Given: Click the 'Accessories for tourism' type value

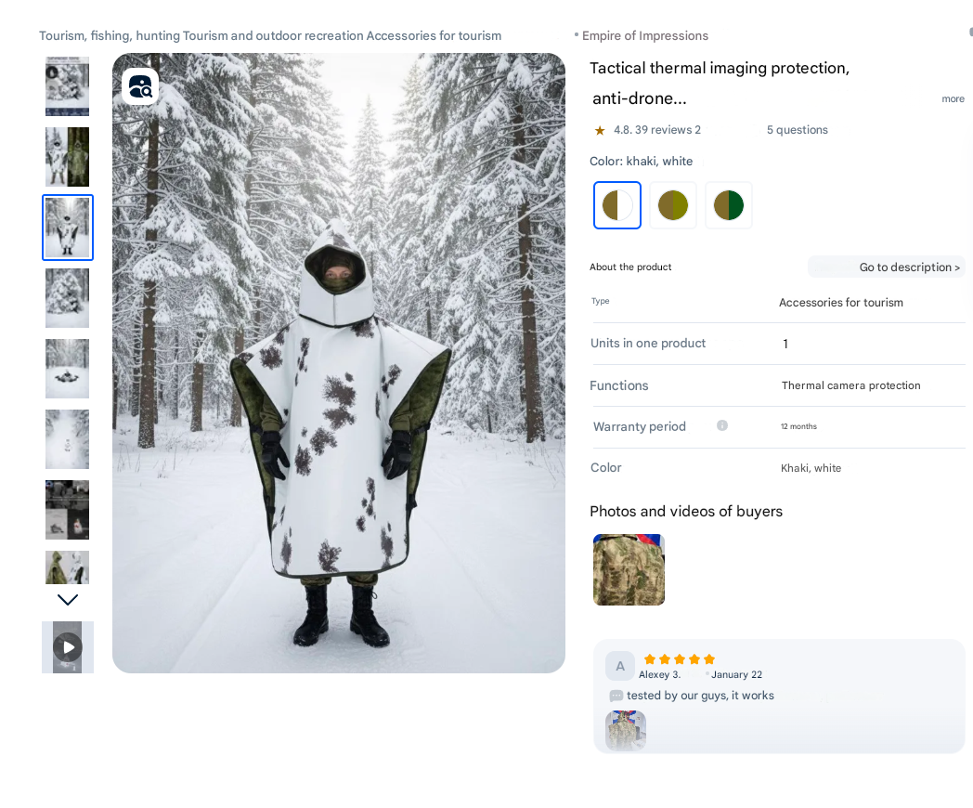Looking at the screenshot, I should click(x=841, y=302).
